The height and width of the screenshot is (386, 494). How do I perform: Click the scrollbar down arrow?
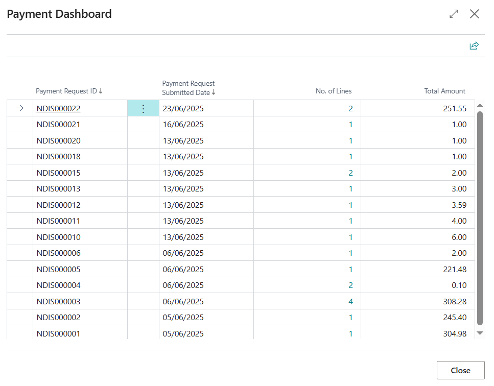coord(480,333)
